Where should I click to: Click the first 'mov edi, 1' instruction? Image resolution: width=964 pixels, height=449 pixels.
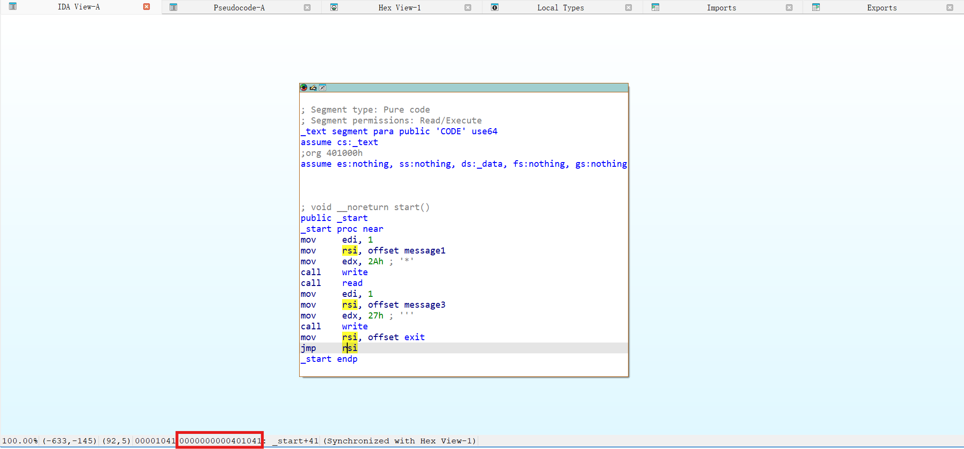tap(337, 240)
